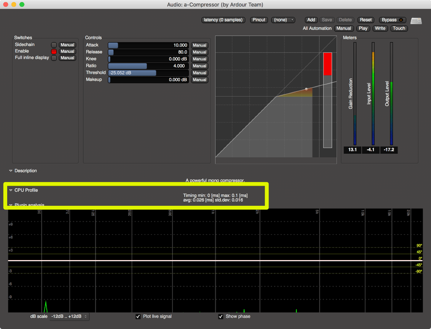Collapse the Description section
Viewport: 431px width, 329px height.
pos(11,171)
